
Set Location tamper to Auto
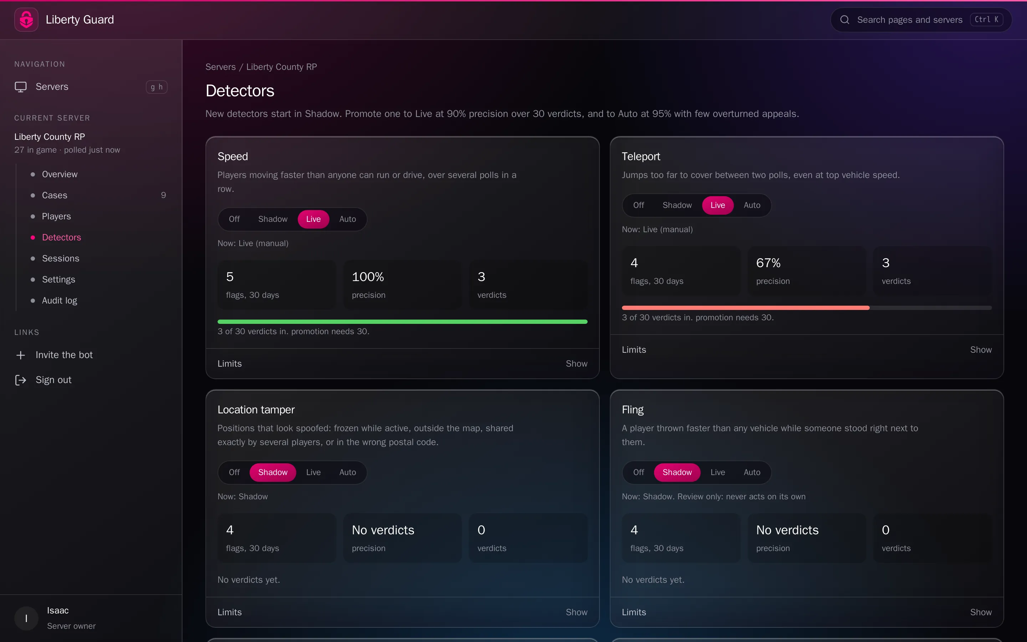pos(348,472)
